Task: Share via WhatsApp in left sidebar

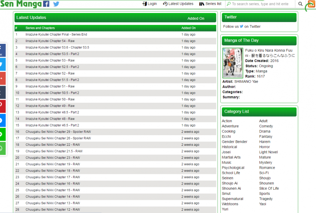Action: [x=2, y=149]
